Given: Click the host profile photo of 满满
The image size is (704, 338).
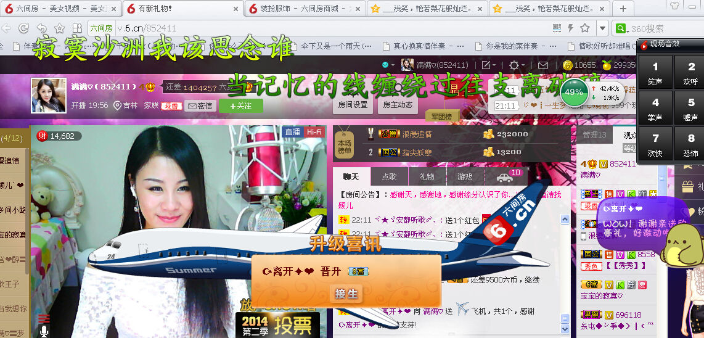Looking at the screenshot, I should 49,95.
